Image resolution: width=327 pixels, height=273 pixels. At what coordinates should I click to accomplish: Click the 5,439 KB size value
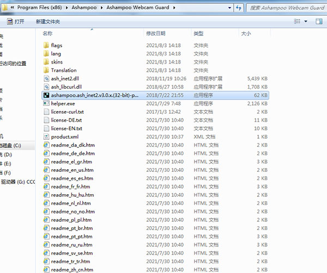pyautogui.click(x=257, y=79)
